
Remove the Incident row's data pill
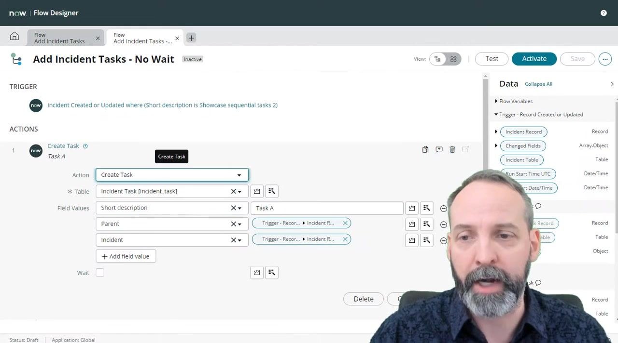[345, 239]
